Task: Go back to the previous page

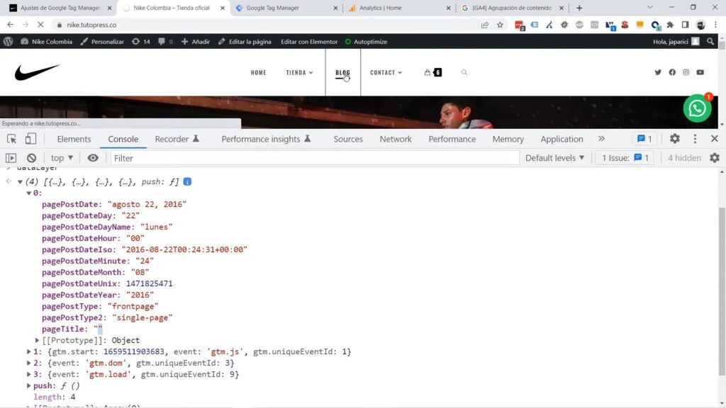Action: coord(10,25)
